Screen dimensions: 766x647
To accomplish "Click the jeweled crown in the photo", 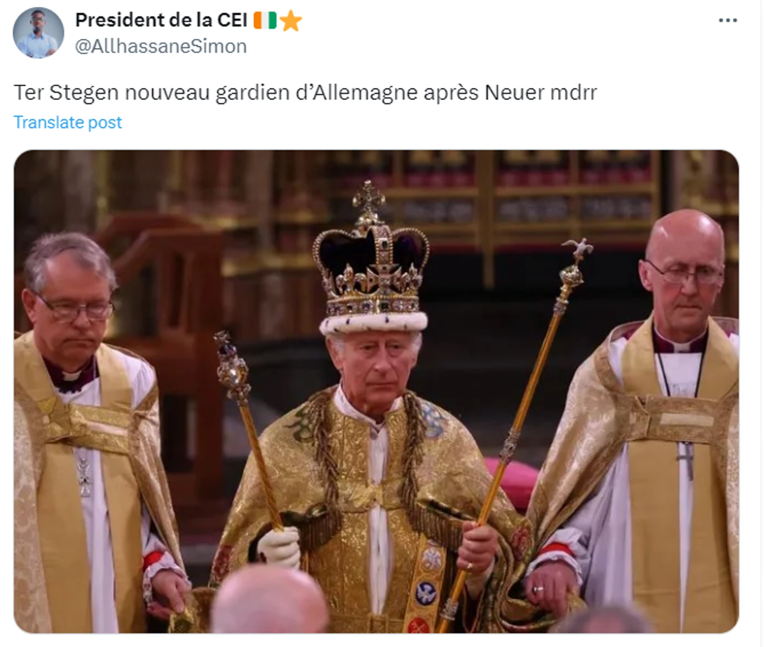I will [x=371, y=260].
